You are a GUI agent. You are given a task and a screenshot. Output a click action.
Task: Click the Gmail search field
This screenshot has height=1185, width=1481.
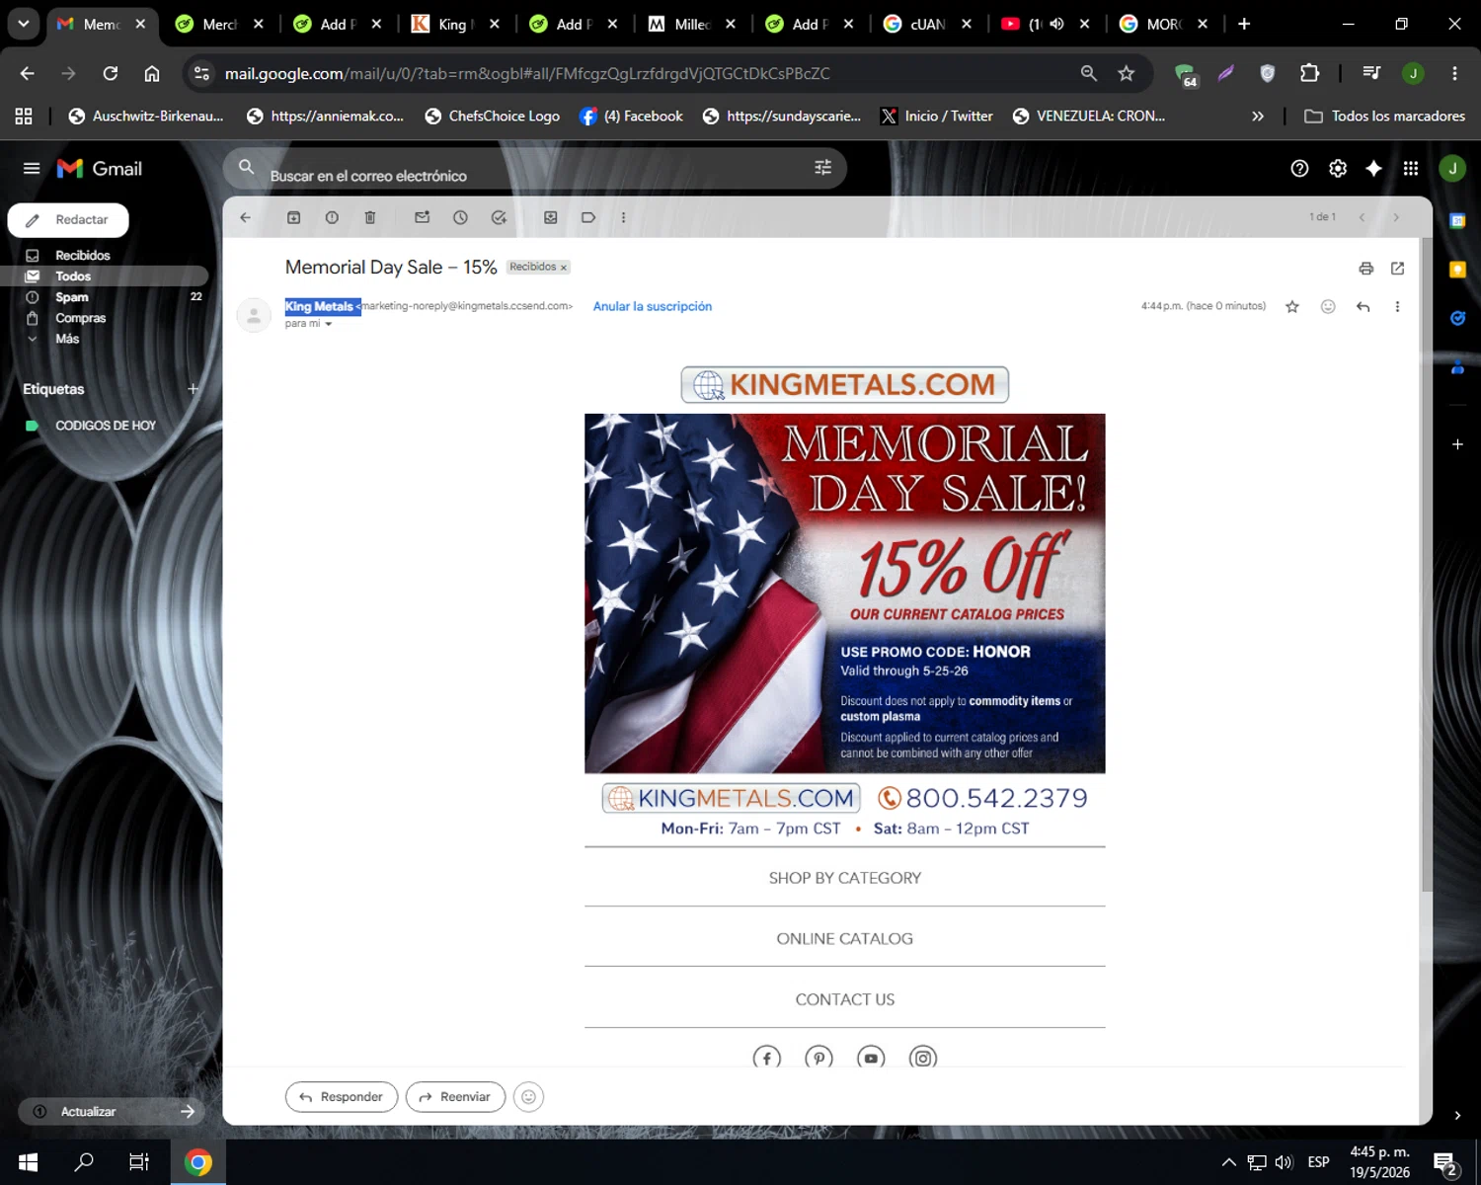click(533, 169)
